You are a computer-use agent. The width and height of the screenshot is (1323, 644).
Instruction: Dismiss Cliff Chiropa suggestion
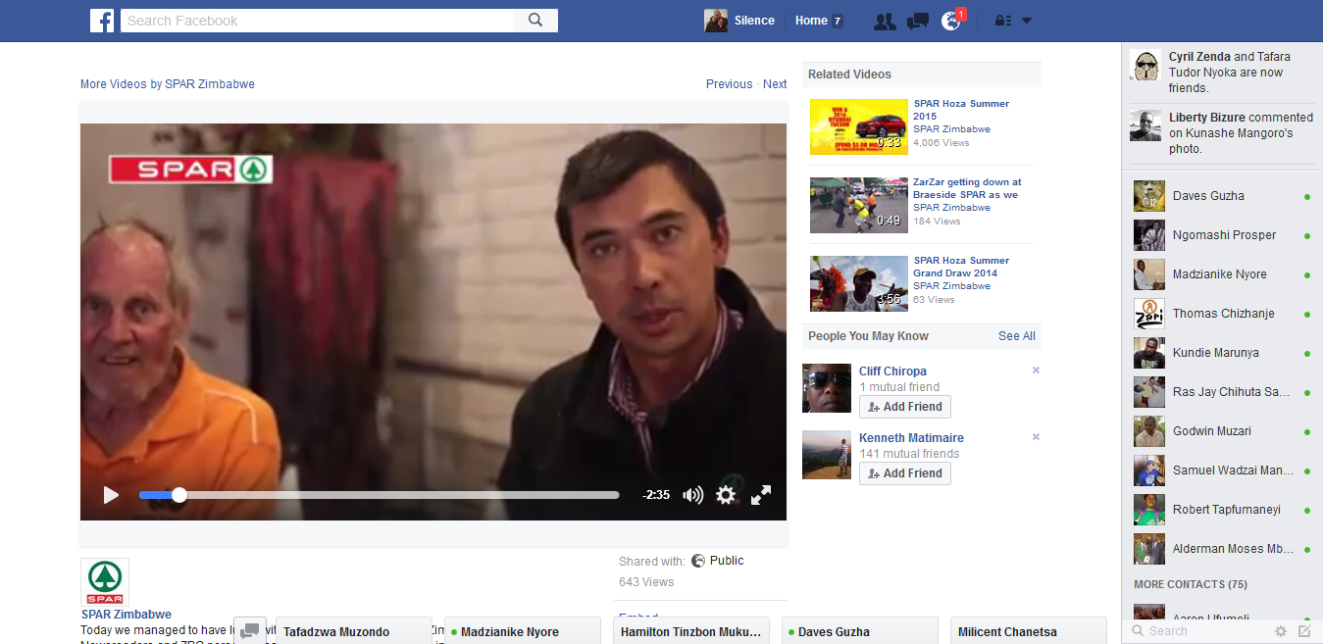1036,371
